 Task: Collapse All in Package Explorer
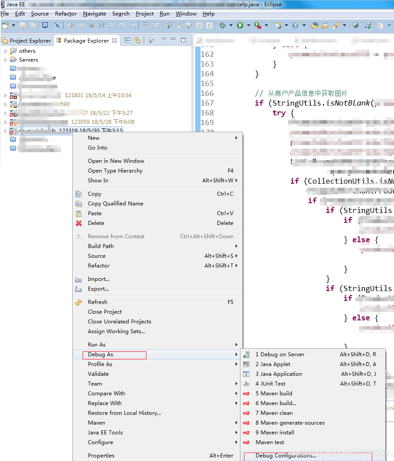[127, 40]
